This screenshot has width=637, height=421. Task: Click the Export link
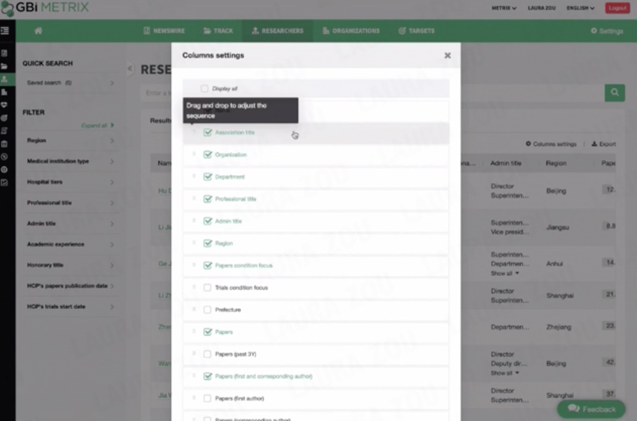[x=604, y=144]
